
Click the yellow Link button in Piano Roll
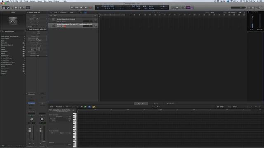pos(94,107)
